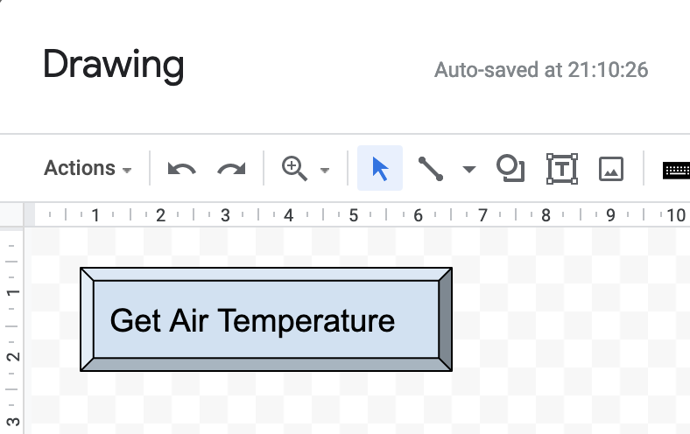Activate the Select arrow cursor tool
Image resolution: width=690 pixels, height=434 pixels.
tap(380, 168)
